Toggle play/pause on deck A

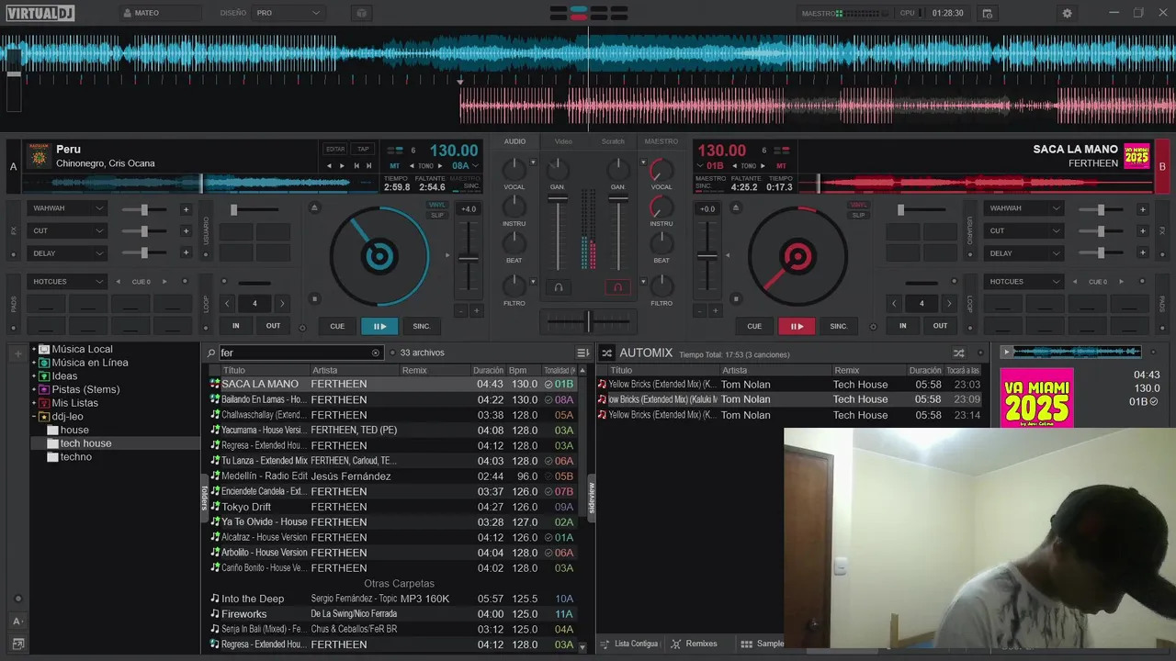(x=379, y=326)
